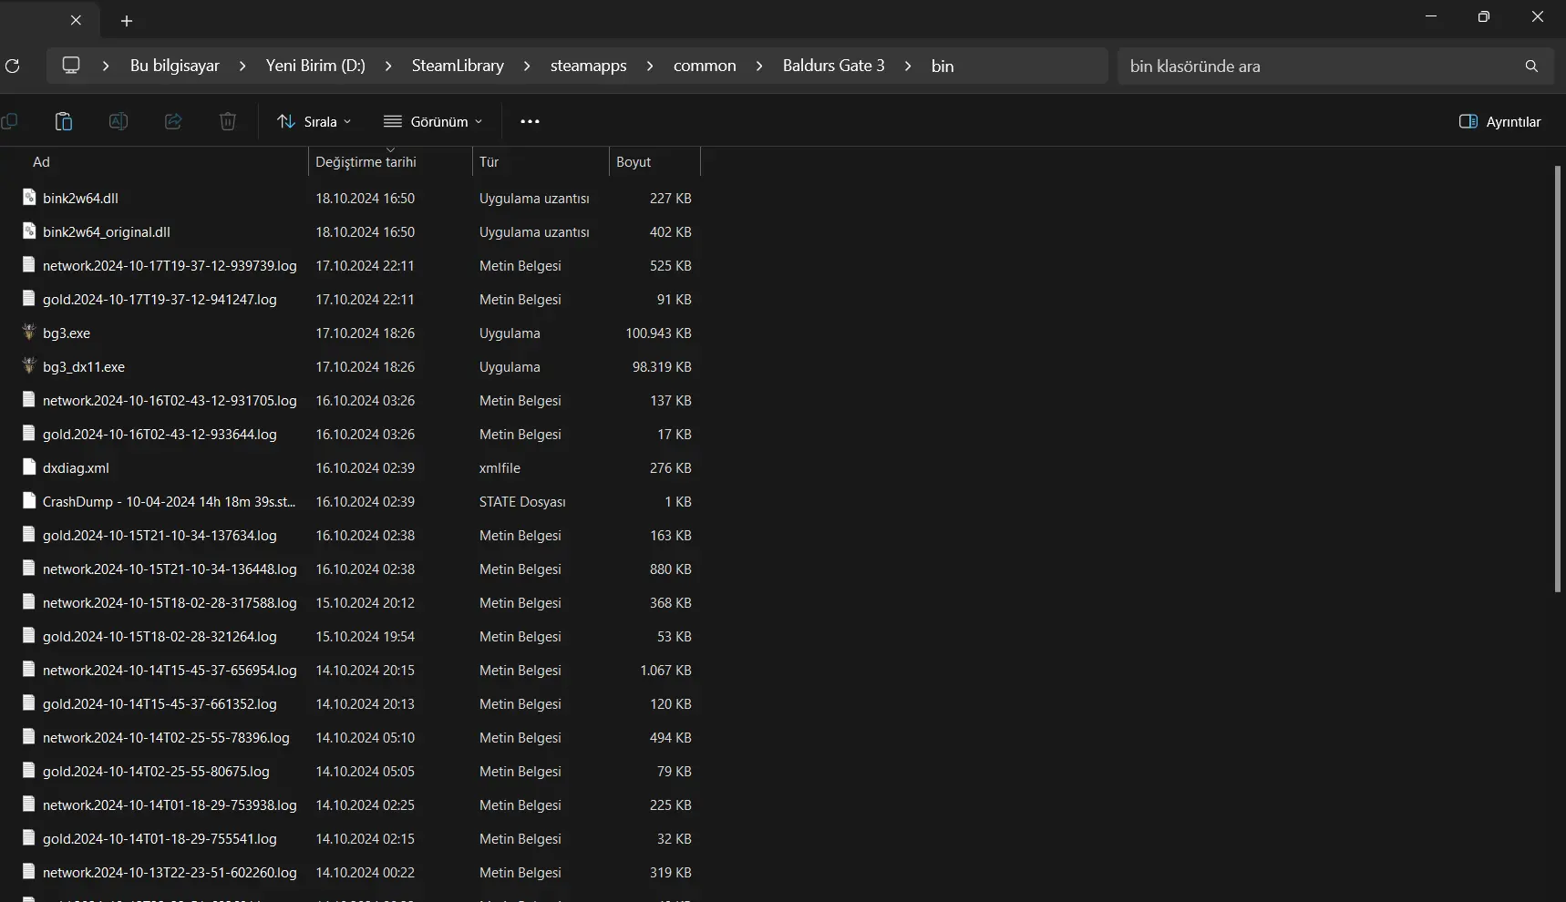Navigate to Yeni Birim (D:) breadcrumb
The image size is (1566, 902).
pos(315,66)
